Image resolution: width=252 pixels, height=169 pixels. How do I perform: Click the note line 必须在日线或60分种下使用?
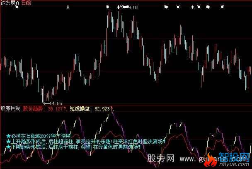pos(39,136)
